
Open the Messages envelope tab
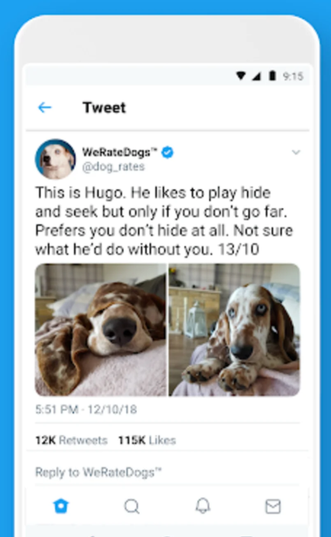273,506
